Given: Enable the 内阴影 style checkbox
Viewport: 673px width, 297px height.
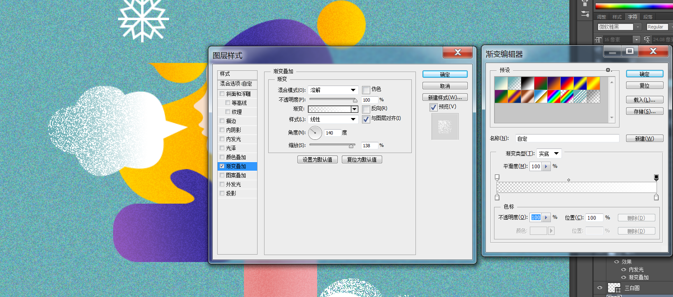Looking at the screenshot, I should coord(222,130).
